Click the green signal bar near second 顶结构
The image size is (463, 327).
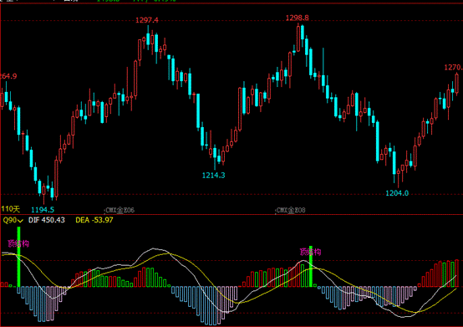(311, 266)
